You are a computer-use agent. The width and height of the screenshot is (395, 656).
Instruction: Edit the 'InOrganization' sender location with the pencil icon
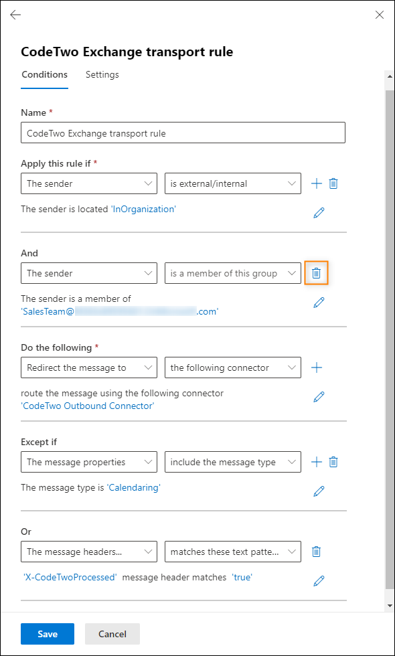click(319, 213)
